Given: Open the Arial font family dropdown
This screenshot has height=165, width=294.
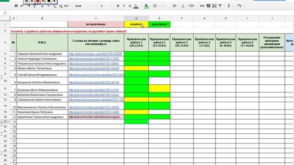Looking at the screenshot, I should coord(85,6).
